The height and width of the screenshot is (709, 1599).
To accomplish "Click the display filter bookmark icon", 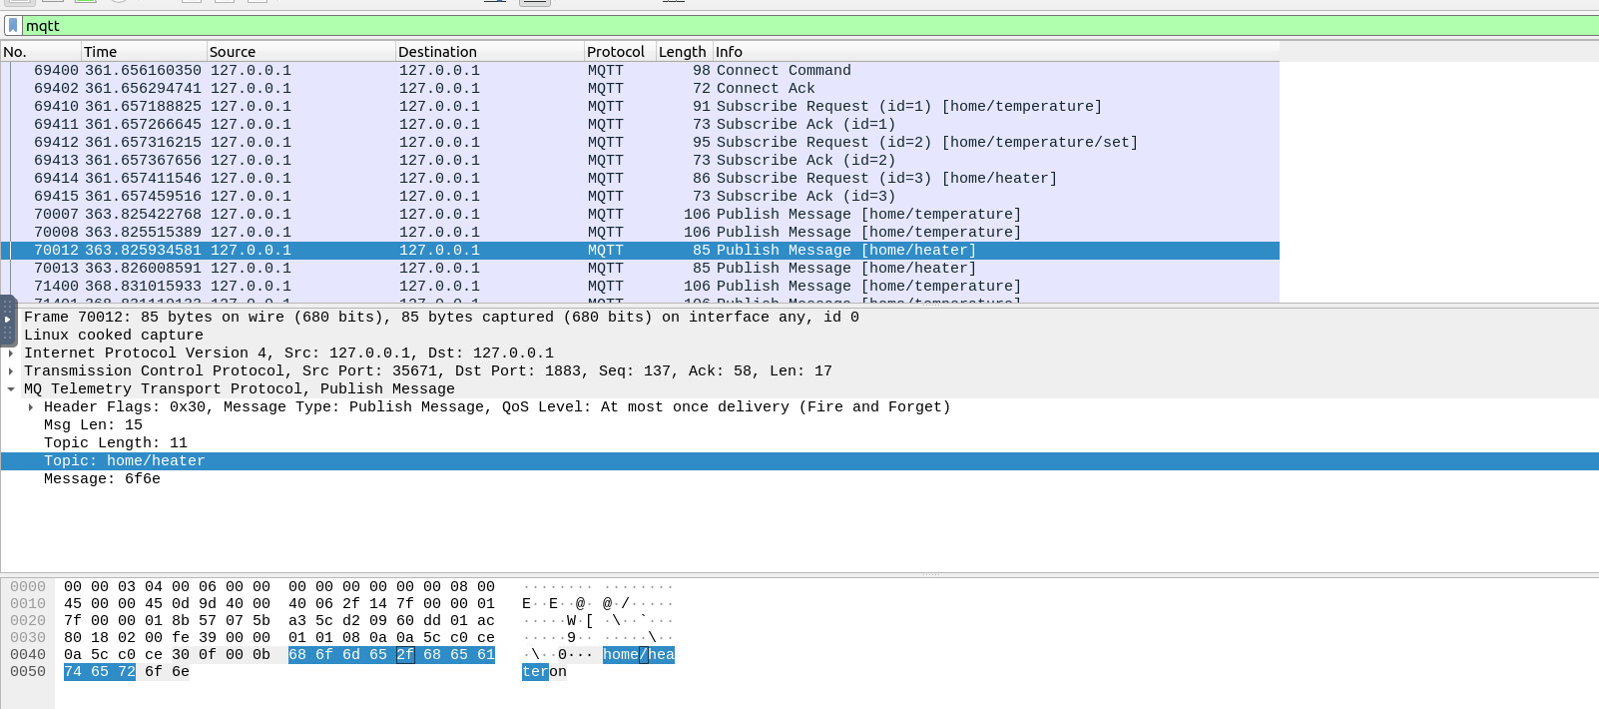I will 12,26.
